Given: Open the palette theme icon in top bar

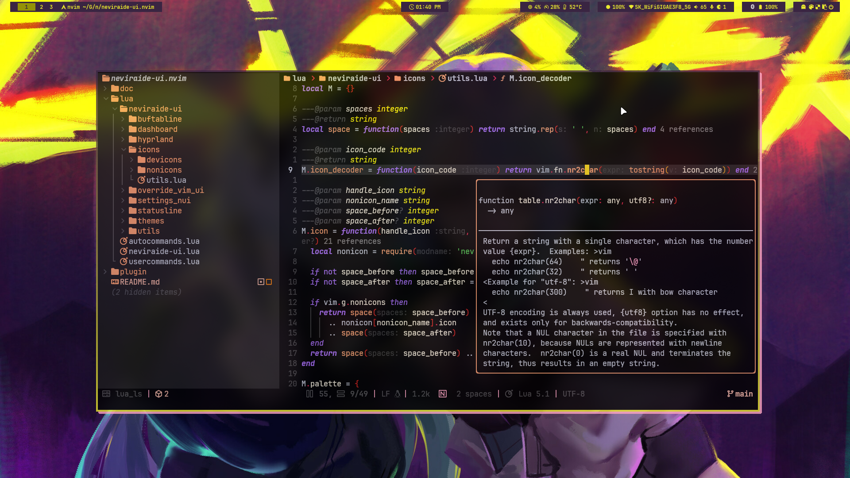Looking at the screenshot, I should pos(811,7).
